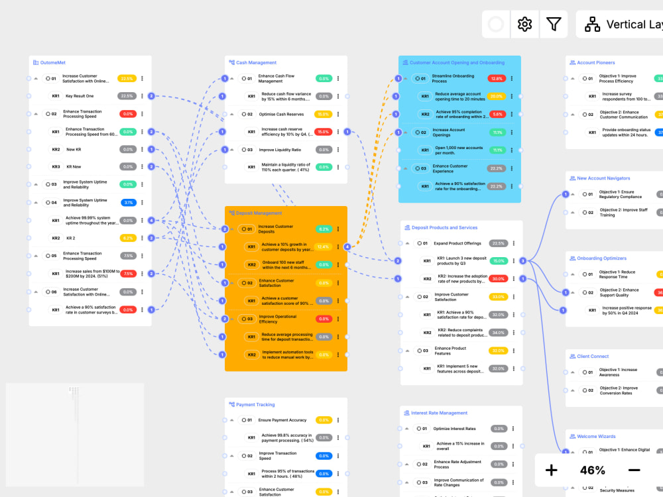Click the Welcome Wizards group icon

click(x=573, y=436)
